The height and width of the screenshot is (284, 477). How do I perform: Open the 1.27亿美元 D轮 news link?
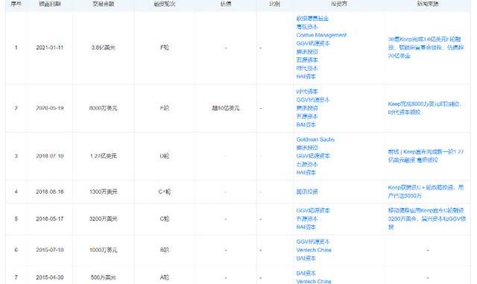click(x=426, y=156)
